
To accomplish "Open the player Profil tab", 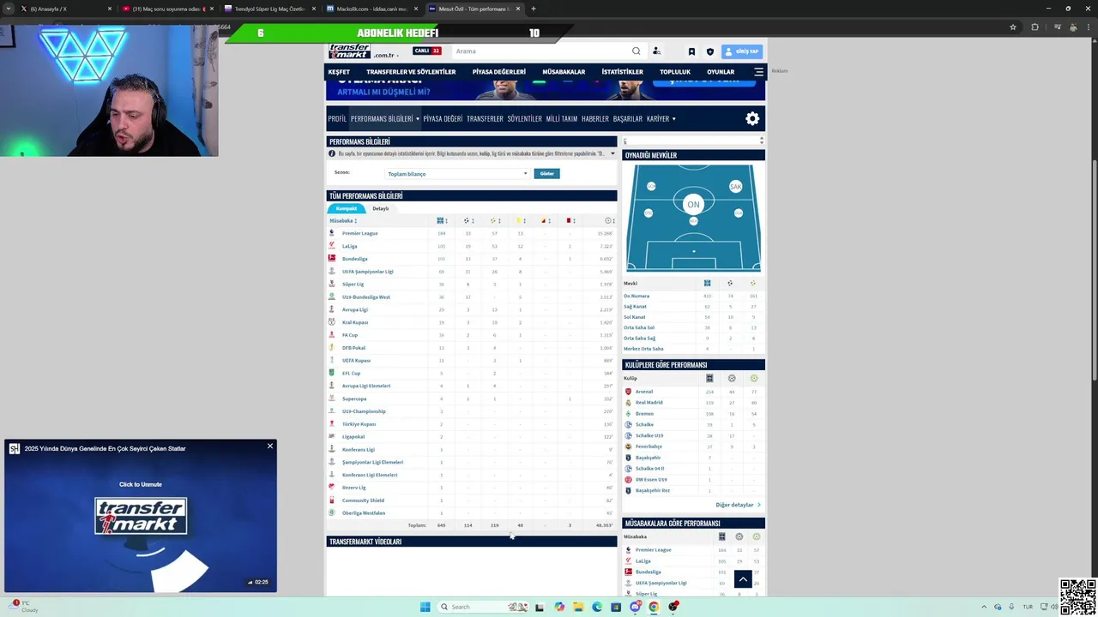I will coord(337,119).
